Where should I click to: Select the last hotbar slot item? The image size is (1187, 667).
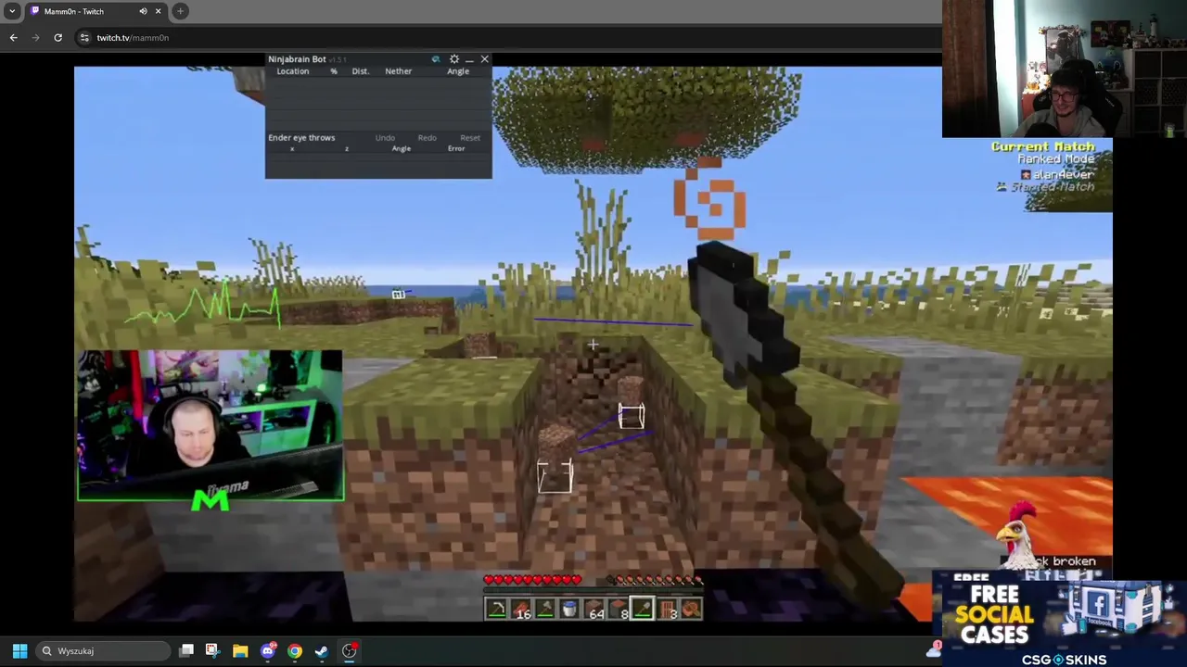[x=690, y=609]
